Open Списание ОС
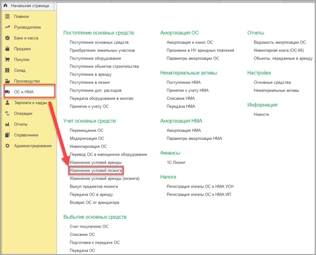The image size is (316, 255). (x=82, y=234)
